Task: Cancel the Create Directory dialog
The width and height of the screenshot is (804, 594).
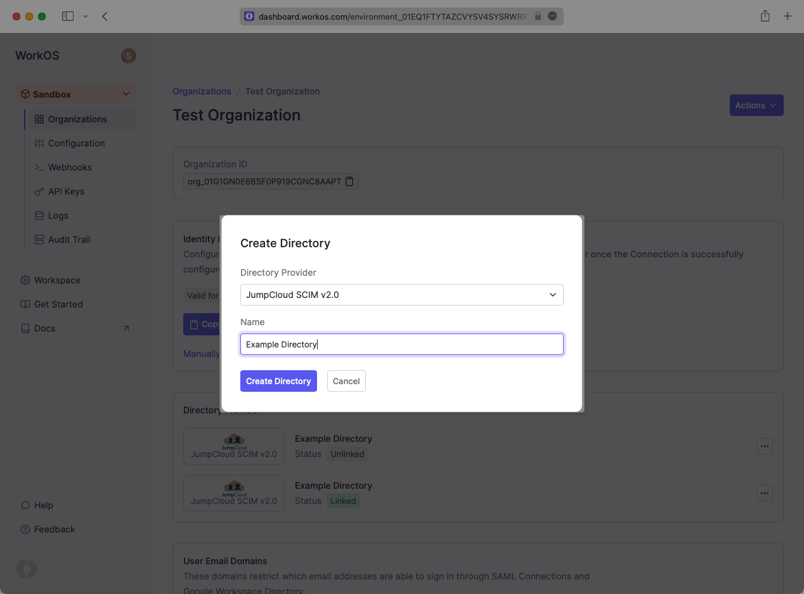Action: pyautogui.click(x=346, y=381)
